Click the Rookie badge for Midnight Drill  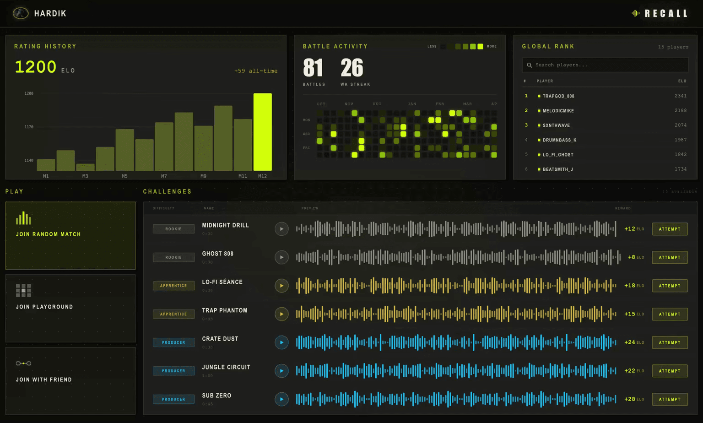(x=173, y=229)
